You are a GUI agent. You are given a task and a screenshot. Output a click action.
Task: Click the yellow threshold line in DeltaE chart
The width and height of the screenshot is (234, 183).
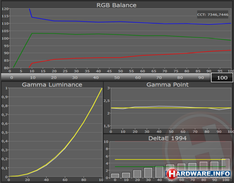click(x=170, y=160)
